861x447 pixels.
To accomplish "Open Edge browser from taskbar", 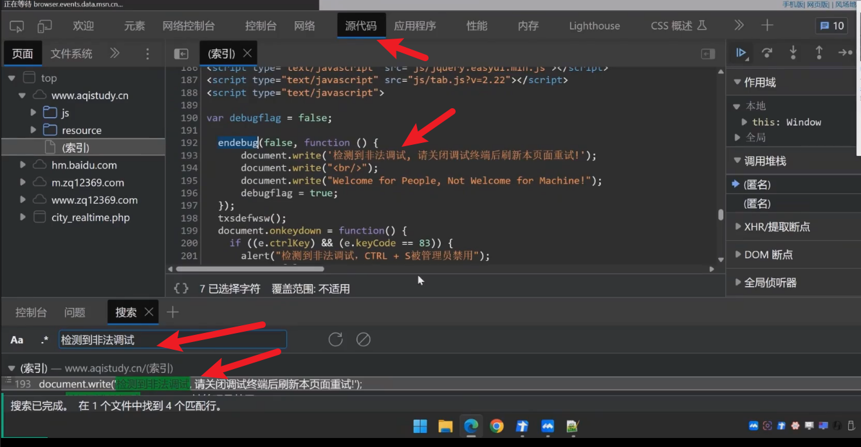I will tap(471, 426).
